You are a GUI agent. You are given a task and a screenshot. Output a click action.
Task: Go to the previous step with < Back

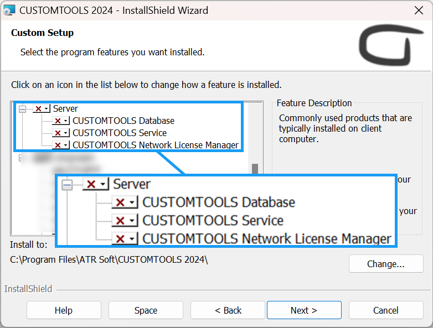click(x=228, y=310)
